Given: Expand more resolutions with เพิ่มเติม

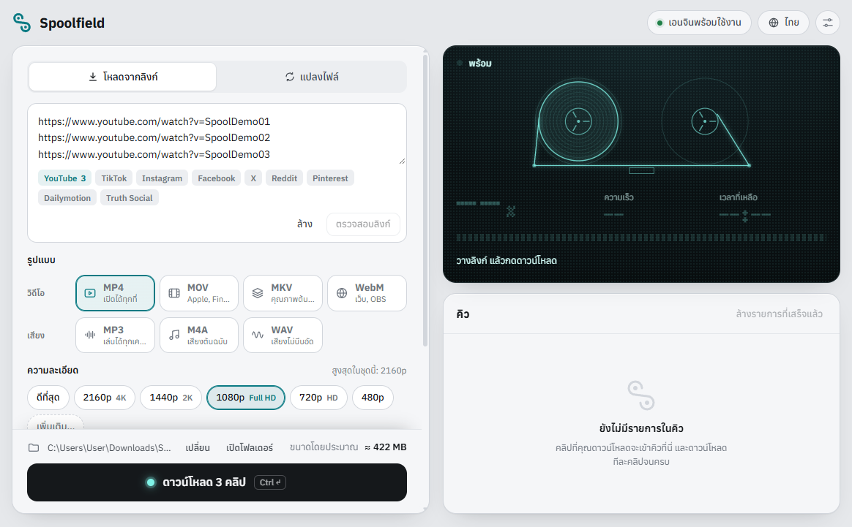Looking at the screenshot, I should click(56, 423).
